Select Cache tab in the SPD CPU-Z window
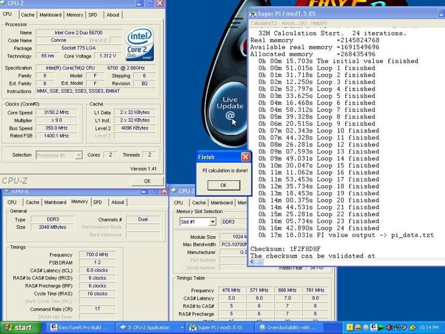Viewport: 445px width, 334px height. [199, 203]
